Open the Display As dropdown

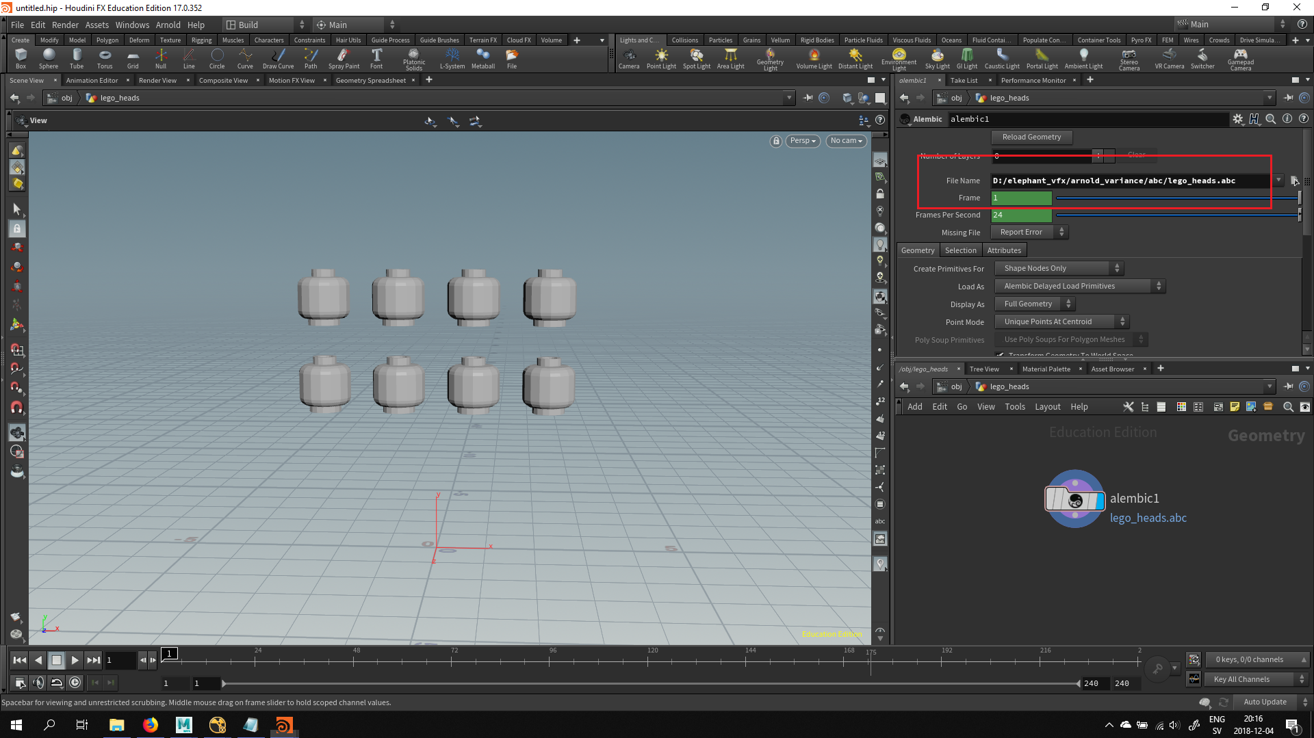[1034, 304]
